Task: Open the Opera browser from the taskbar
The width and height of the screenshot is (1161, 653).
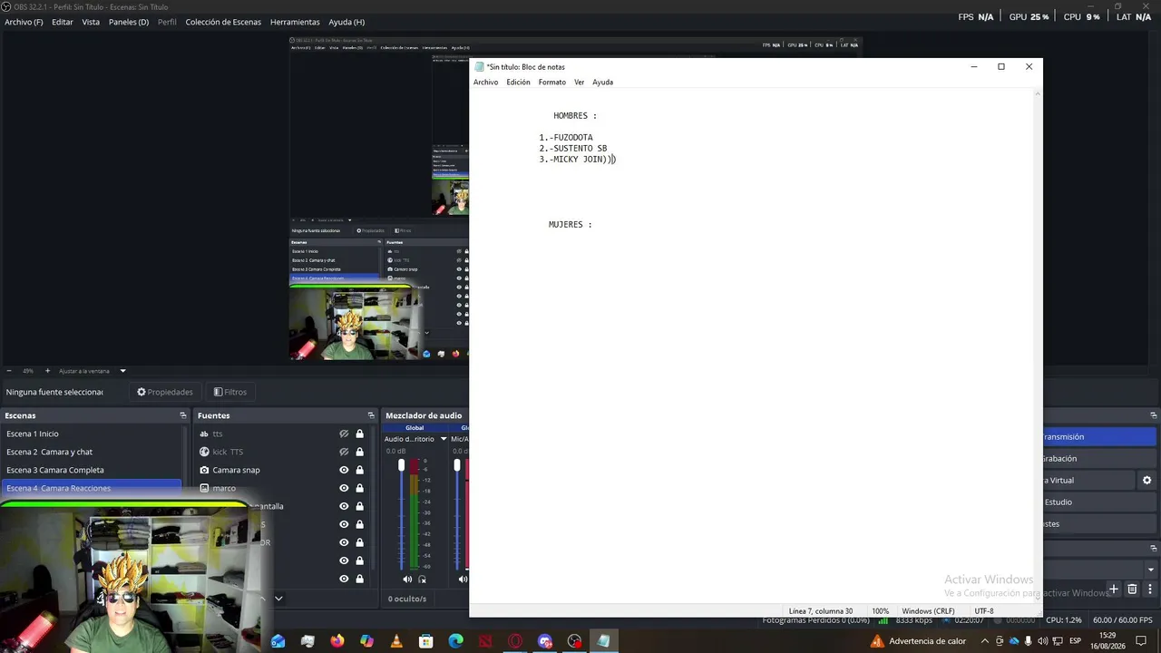Action: pos(515,641)
